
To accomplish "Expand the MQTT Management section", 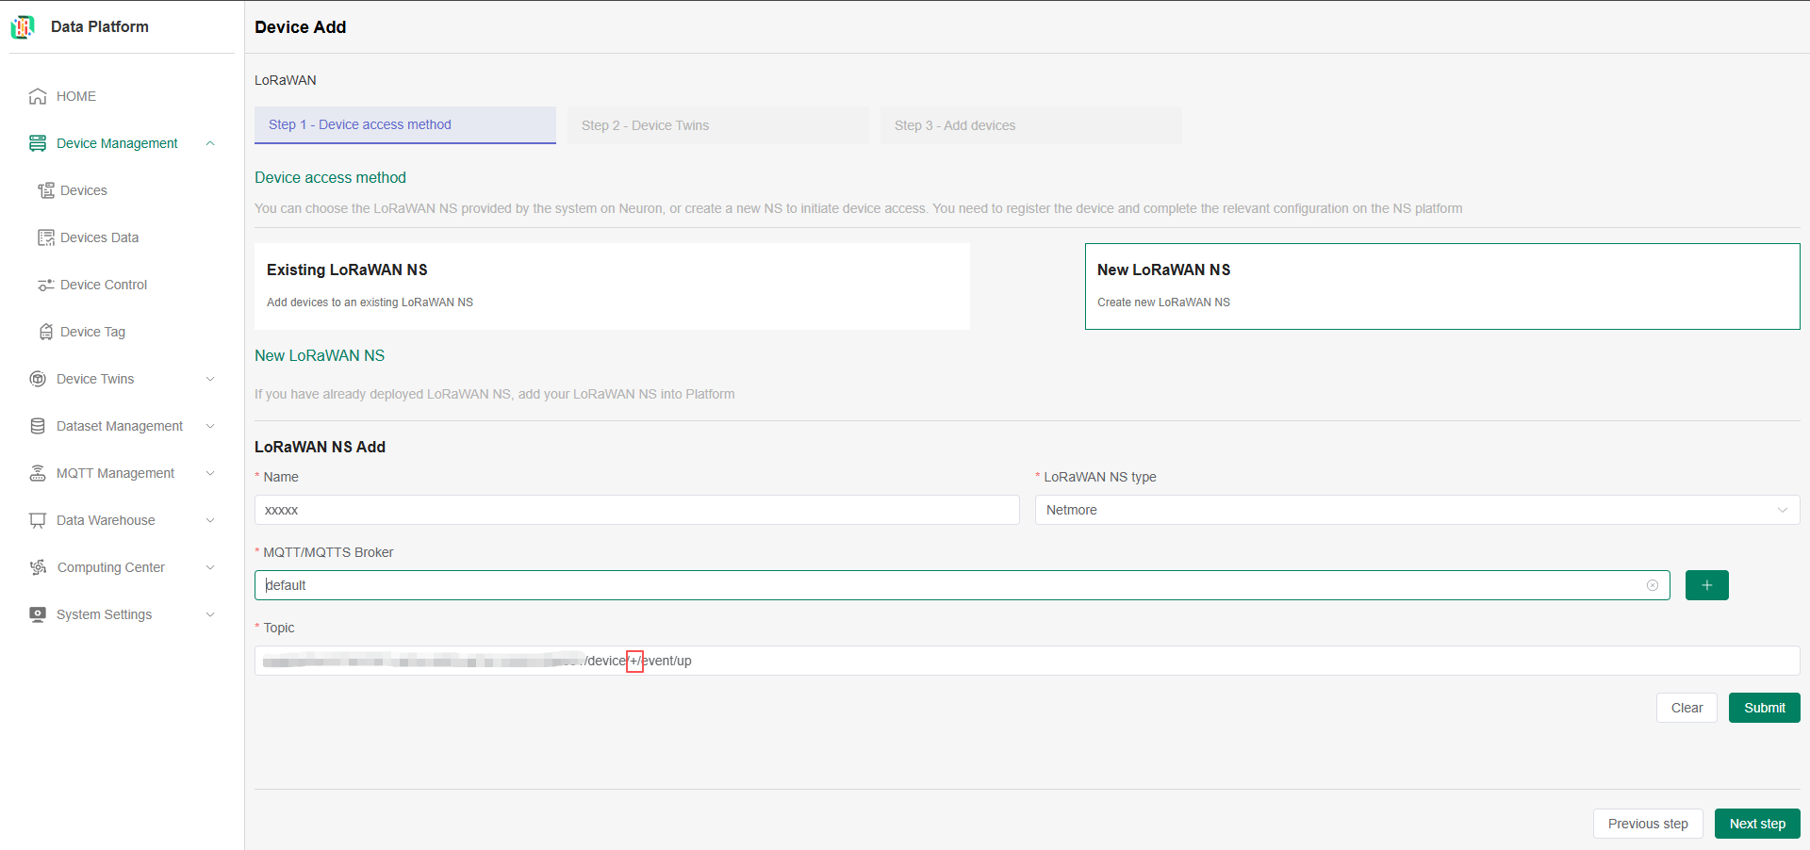I will pos(210,473).
